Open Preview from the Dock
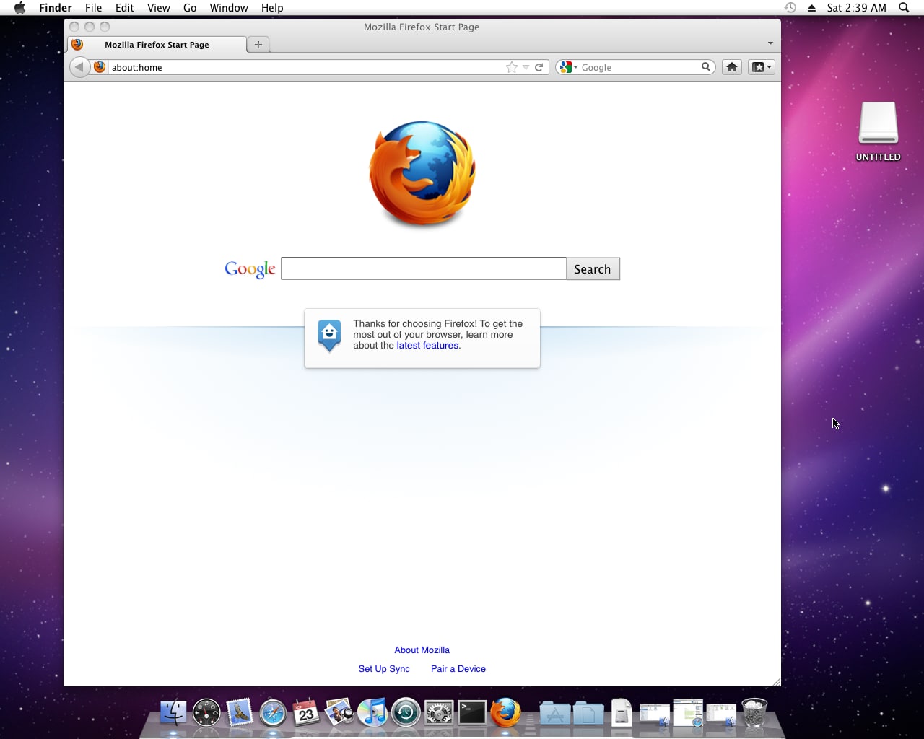Viewport: 924px width, 739px height. click(339, 713)
